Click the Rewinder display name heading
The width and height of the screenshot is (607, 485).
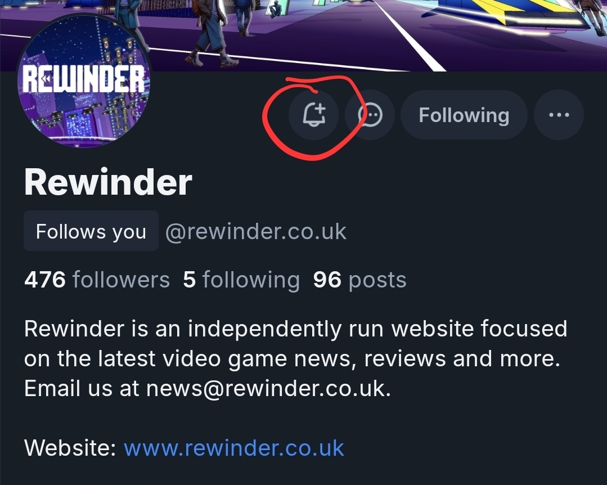tap(108, 182)
